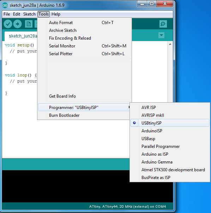This screenshot has width=211, height=213.
Task: Maximize the Arduino window
Action: [x=152, y=4]
